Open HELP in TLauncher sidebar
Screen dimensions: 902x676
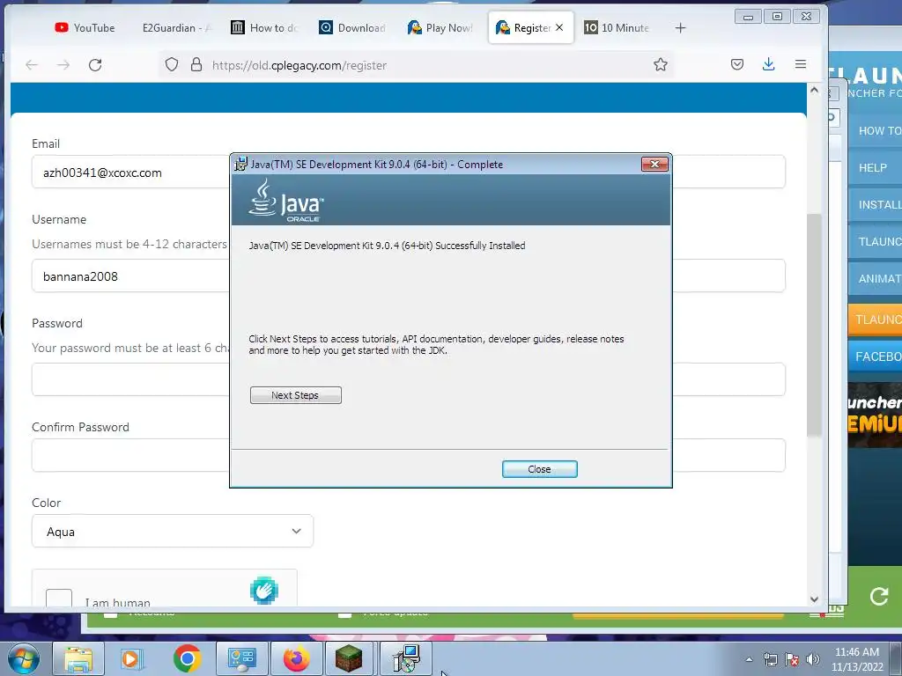pos(876,168)
